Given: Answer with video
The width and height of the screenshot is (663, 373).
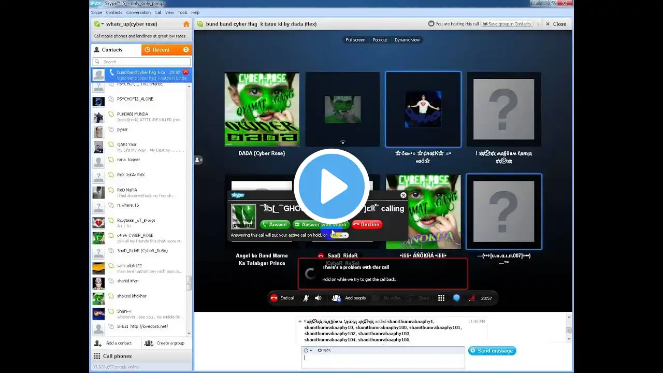Looking at the screenshot, I should pos(321,224).
